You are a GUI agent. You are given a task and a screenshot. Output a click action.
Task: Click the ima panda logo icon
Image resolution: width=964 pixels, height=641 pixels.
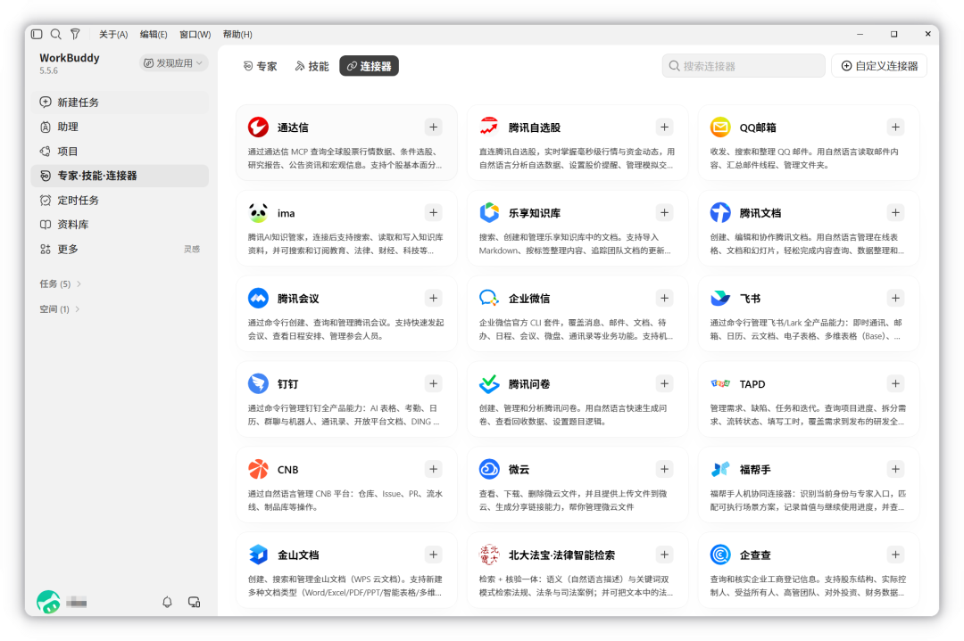point(258,212)
